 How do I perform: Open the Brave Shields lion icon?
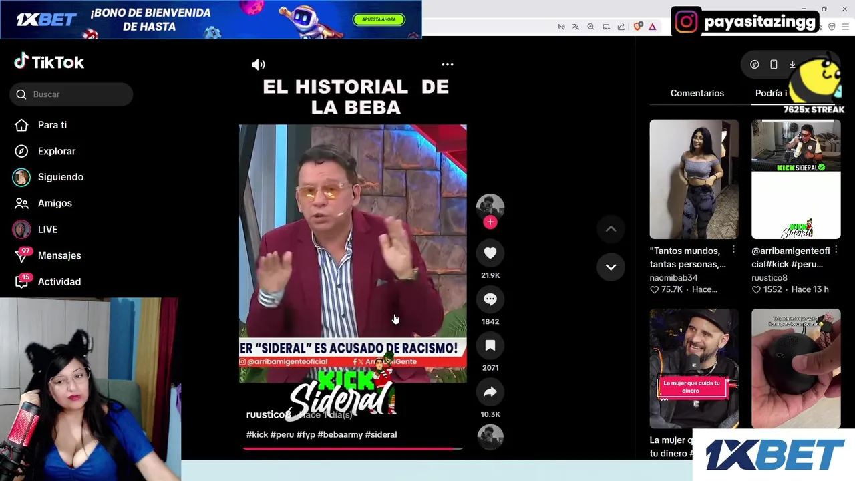coord(638,27)
